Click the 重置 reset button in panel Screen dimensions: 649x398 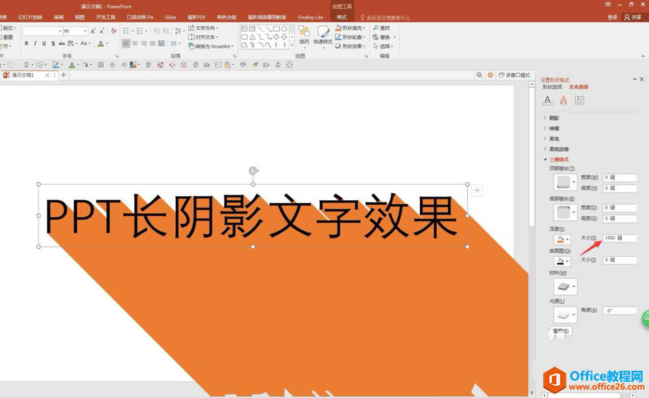pos(561,331)
